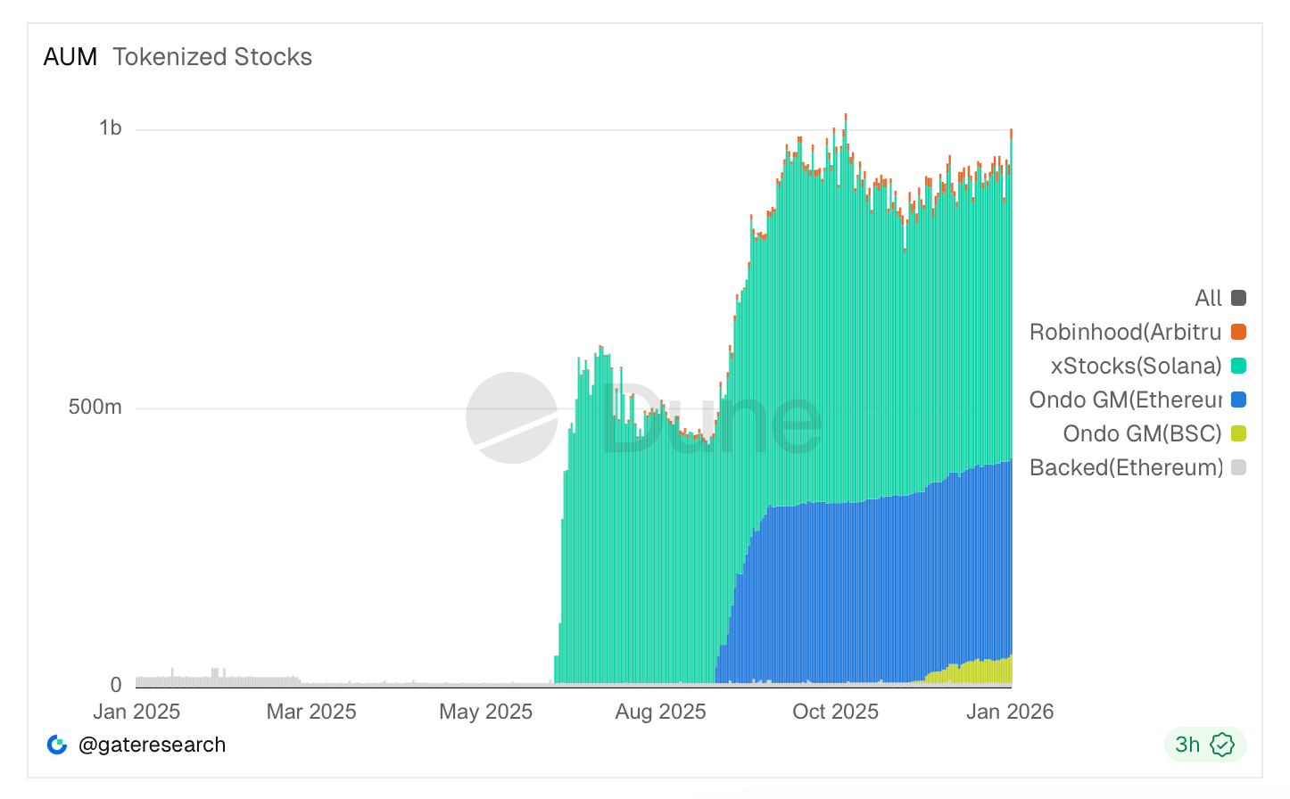Click the Dune logo beside @gateresearch
The width and height of the screenshot is (1290, 799).
pos(56,745)
